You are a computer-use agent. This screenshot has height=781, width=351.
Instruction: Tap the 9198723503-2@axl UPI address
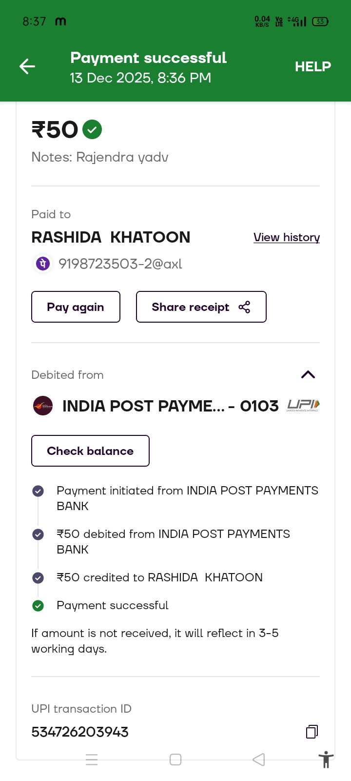120,264
